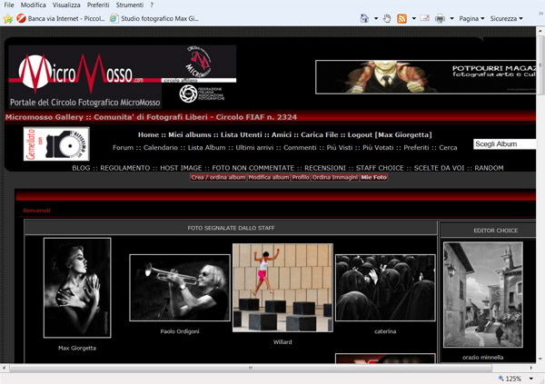Open Banca via Internet bookmark

[61, 18]
